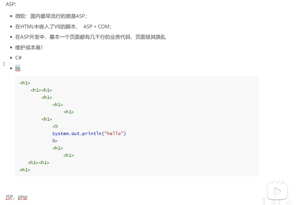
Task: Click the "<%" opening scriptlet tag
Action: (x=55, y=126)
